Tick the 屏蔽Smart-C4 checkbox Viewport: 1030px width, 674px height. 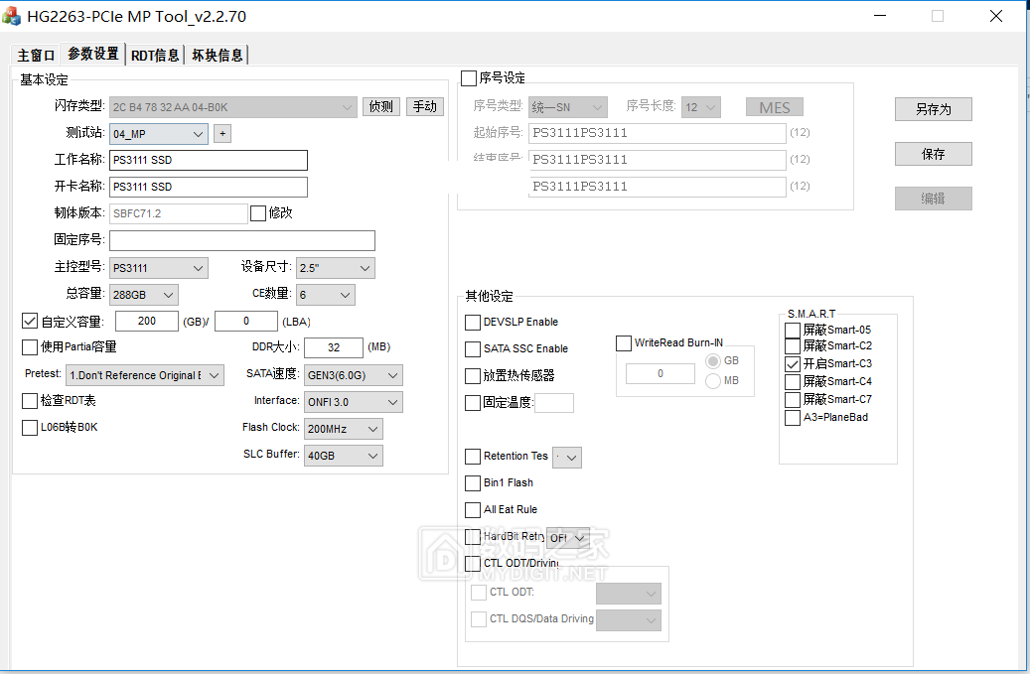[x=793, y=382]
